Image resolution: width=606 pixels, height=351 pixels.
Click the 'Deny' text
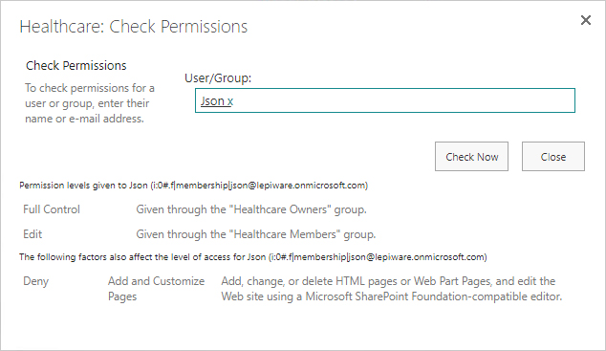coord(36,281)
